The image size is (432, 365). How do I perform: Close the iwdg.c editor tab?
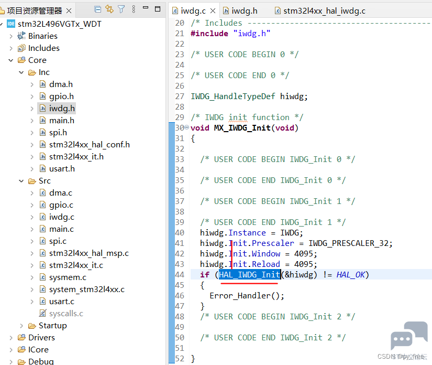[213, 11]
